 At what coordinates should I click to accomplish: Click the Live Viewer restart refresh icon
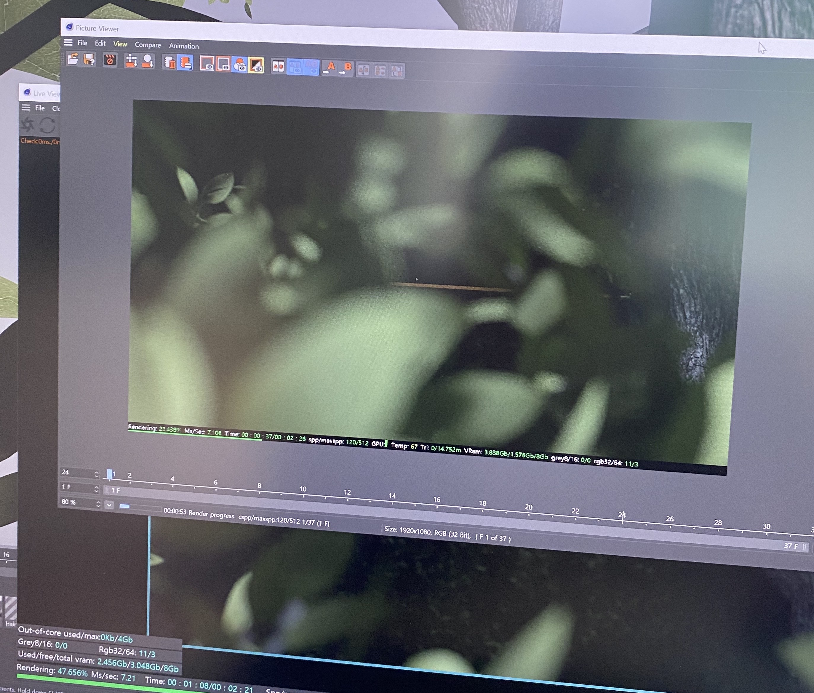coord(47,125)
